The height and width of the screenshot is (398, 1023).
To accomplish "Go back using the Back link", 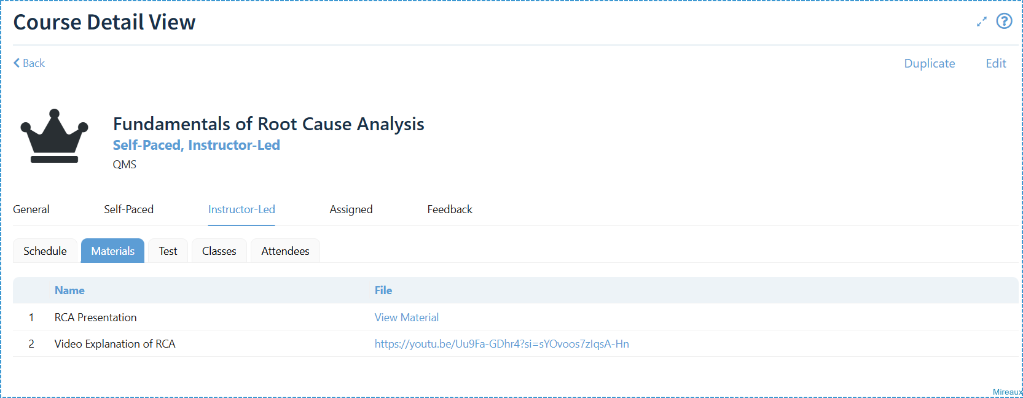I will point(29,63).
